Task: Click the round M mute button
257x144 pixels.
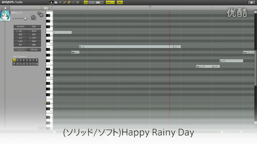Action: click(x=41, y=15)
